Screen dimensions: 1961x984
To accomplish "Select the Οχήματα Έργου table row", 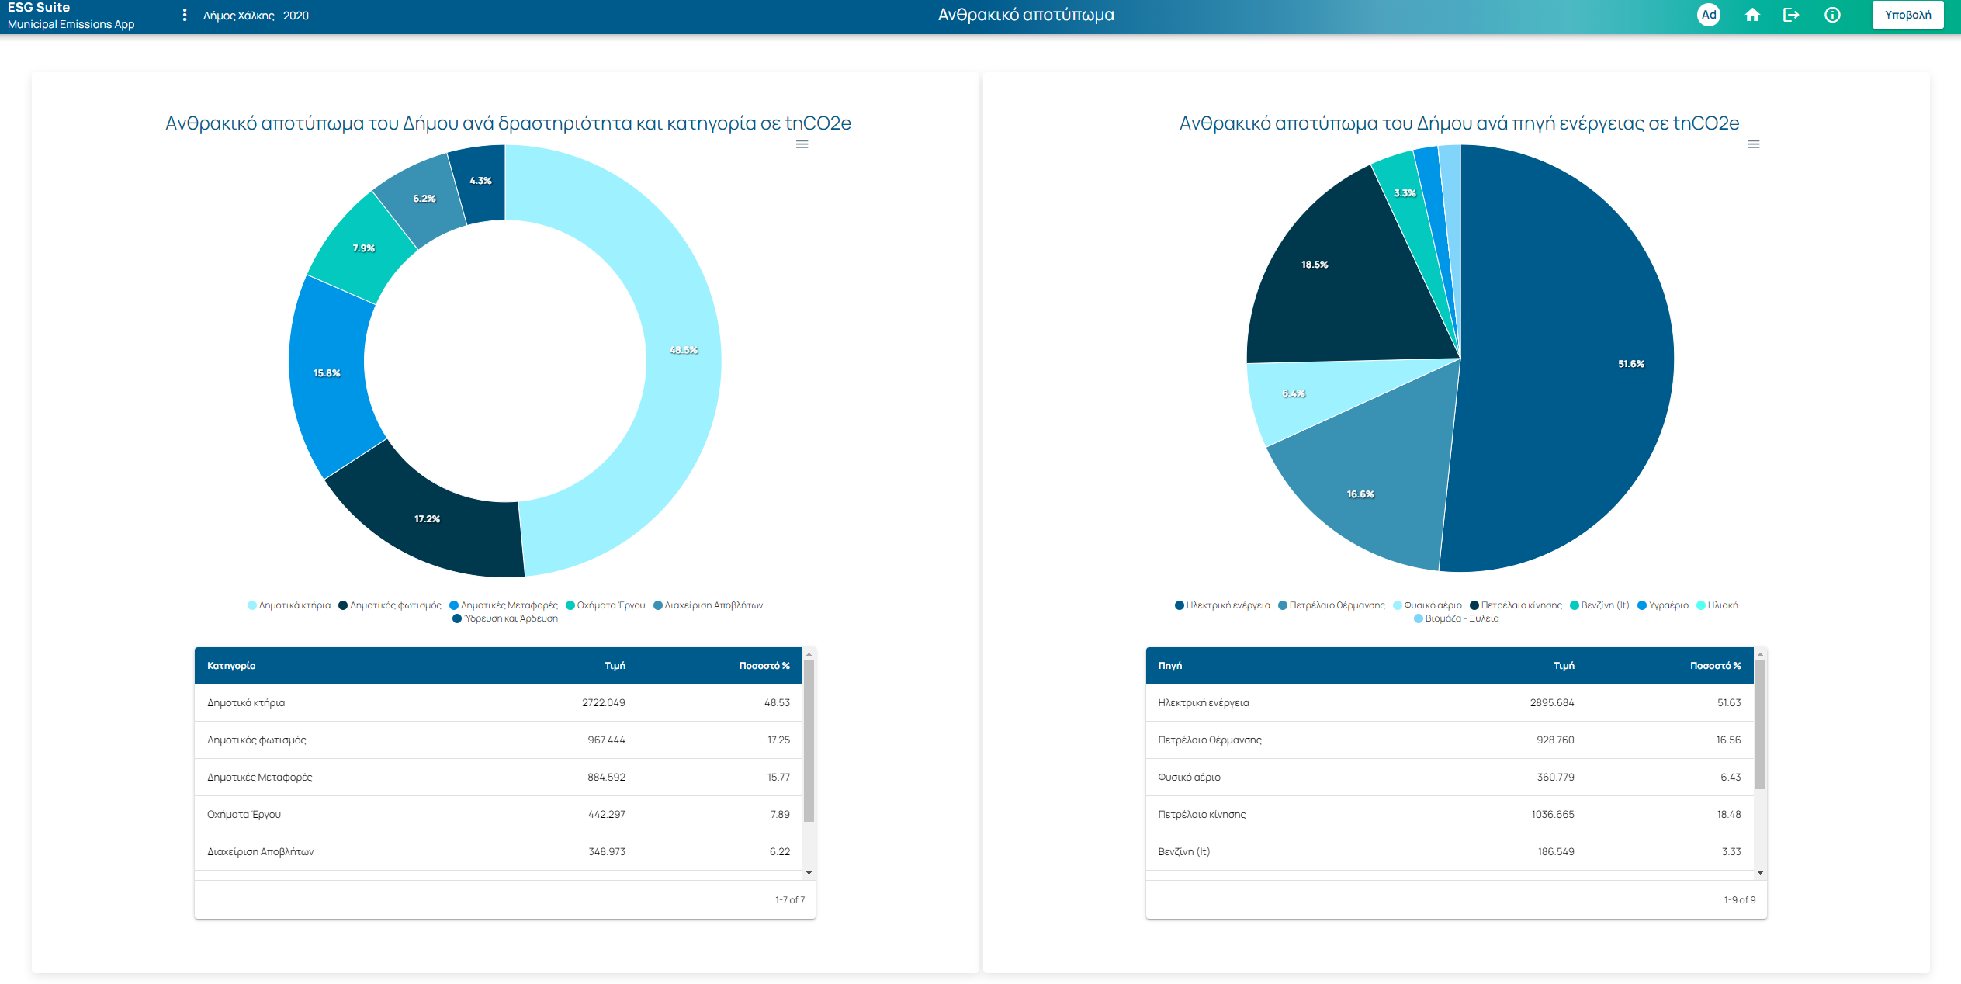I will [498, 815].
